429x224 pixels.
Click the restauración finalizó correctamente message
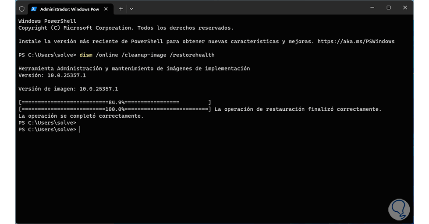click(298, 109)
